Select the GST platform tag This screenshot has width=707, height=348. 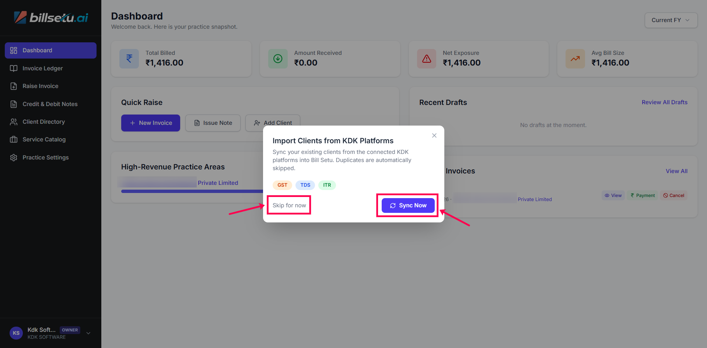click(x=282, y=185)
